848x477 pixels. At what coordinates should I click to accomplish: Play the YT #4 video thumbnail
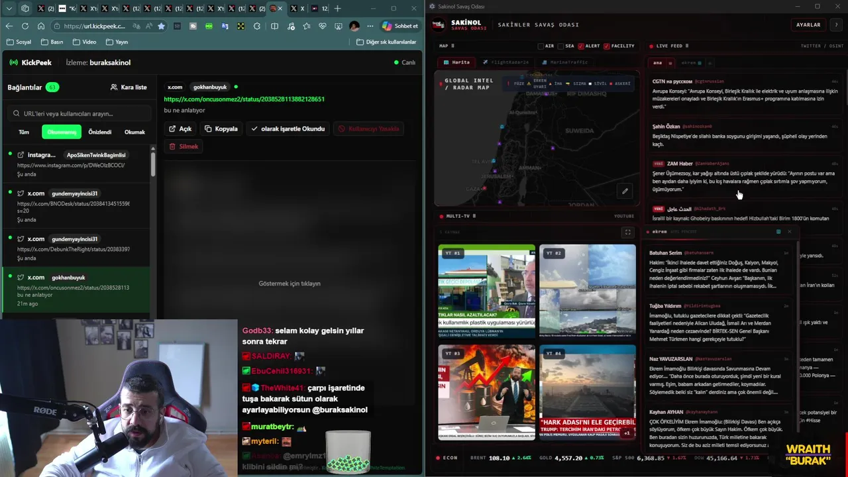(588, 392)
